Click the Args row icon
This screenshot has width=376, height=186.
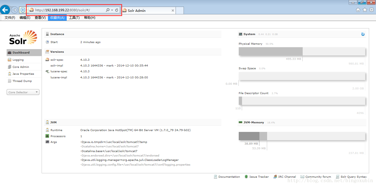[x=47, y=142]
